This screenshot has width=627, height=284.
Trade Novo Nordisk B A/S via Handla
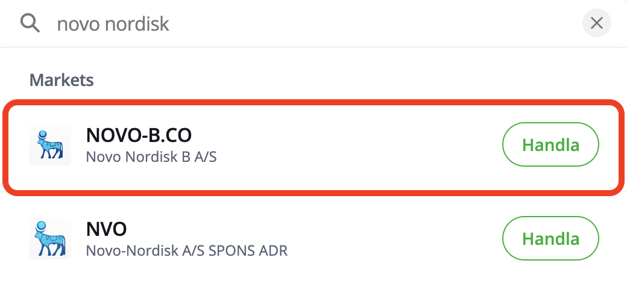[550, 144]
